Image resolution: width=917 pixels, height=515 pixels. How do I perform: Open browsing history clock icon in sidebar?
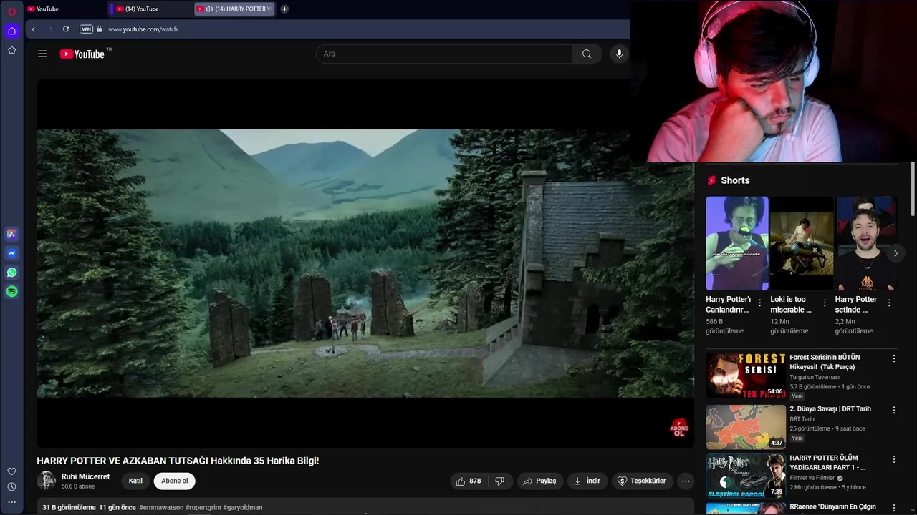[x=11, y=487]
